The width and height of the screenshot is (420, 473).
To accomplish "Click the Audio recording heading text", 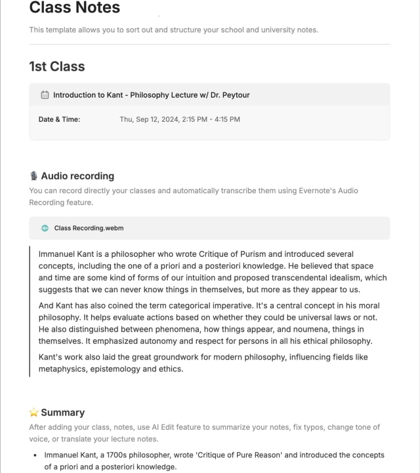I will (x=77, y=176).
